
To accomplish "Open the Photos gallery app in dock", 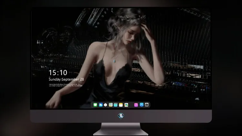I will coord(126,105).
